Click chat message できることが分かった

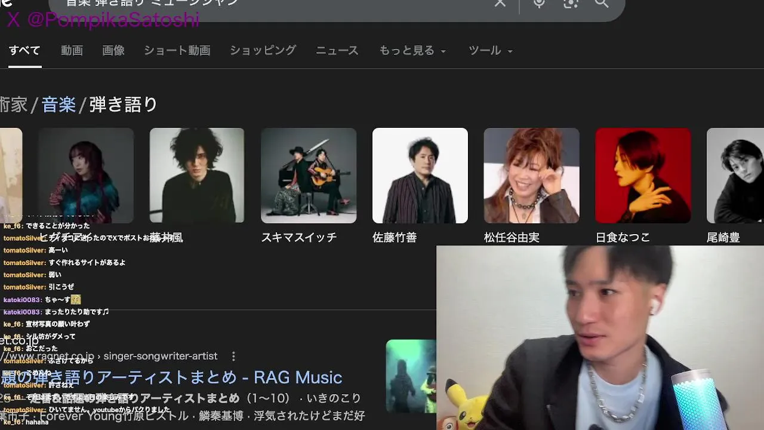tap(58, 226)
